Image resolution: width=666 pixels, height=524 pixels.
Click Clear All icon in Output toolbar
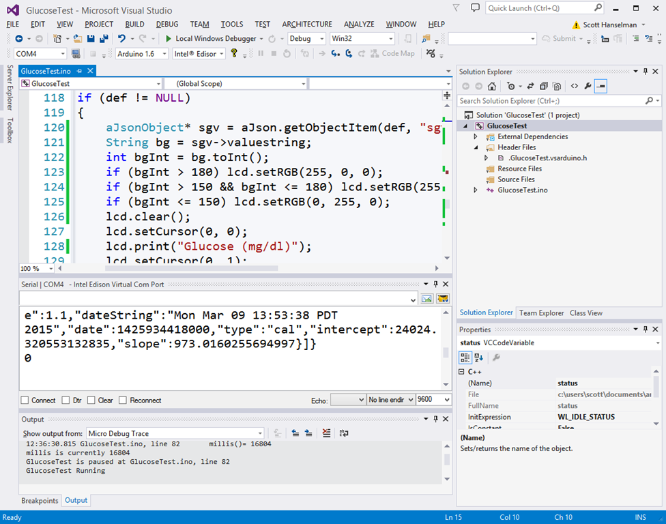tap(326, 433)
